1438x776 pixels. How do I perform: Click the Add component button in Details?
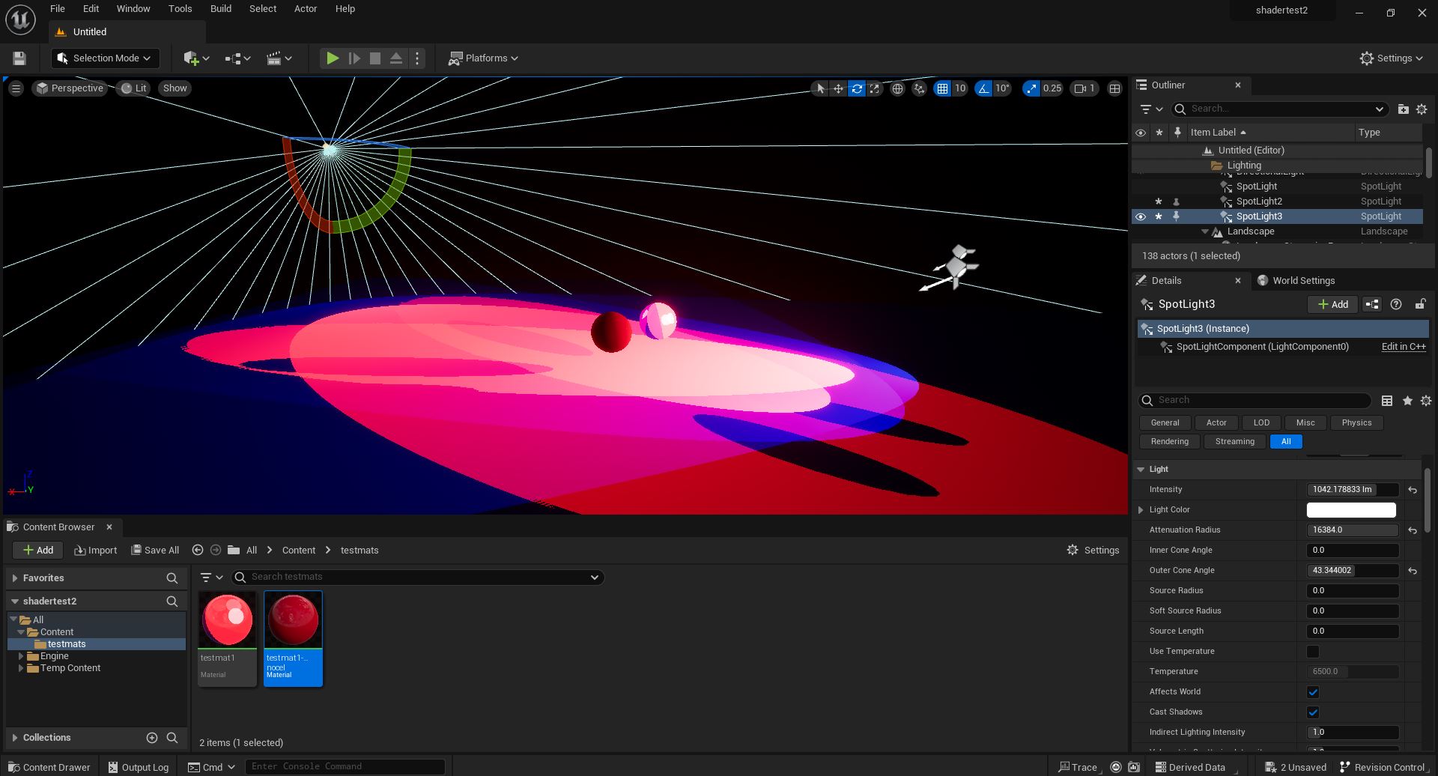1332,304
